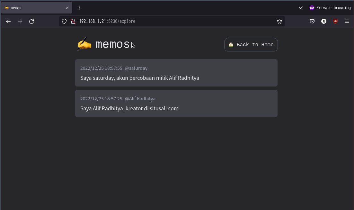Bookmark this page with the star icon
354x210 pixels.
point(279,21)
